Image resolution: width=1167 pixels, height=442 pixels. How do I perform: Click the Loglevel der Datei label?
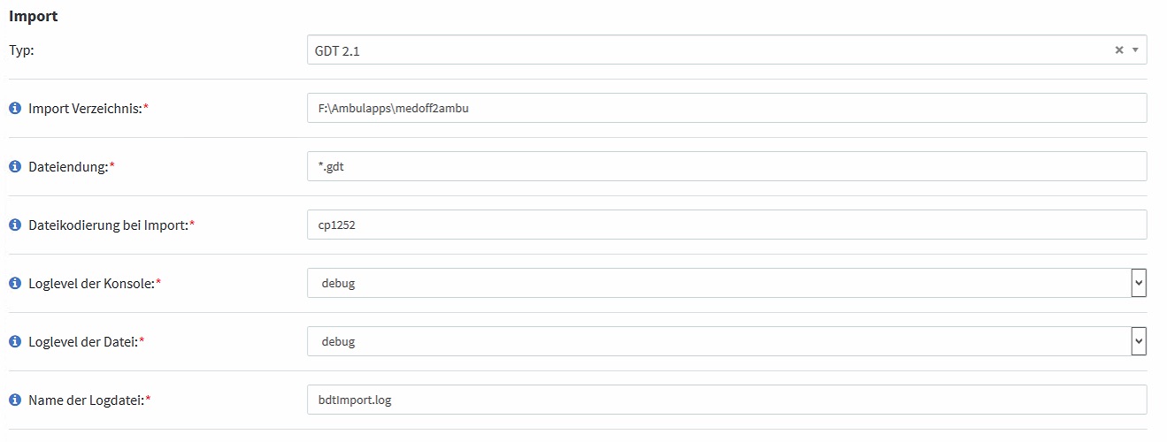point(86,342)
